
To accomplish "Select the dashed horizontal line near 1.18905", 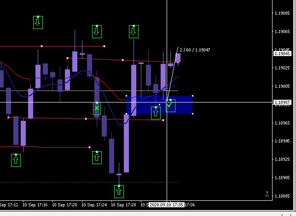I will (89, 182).
